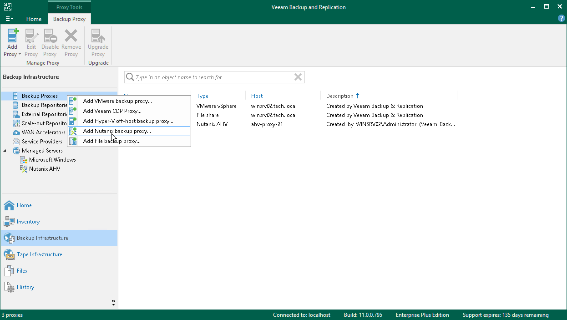Viewport: 567px width, 320px height.
Task: Choose Add Veeam CDP Proxy from menu
Action: click(x=129, y=111)
